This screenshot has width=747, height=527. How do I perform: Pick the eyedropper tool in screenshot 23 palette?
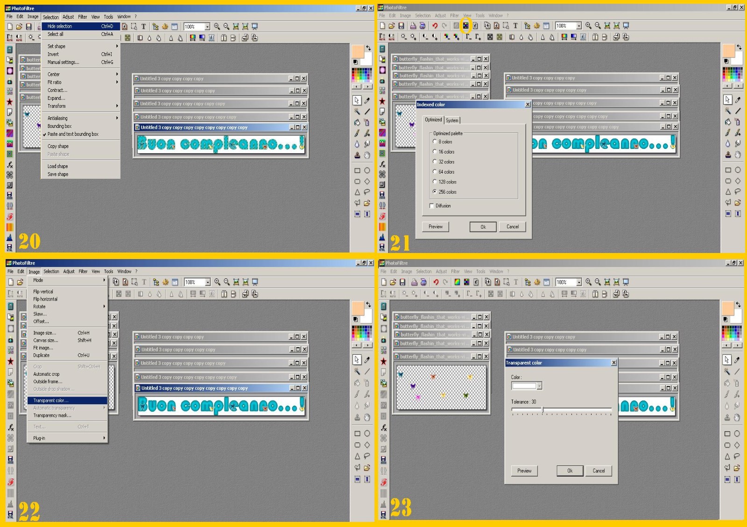[x=737, y=360]
